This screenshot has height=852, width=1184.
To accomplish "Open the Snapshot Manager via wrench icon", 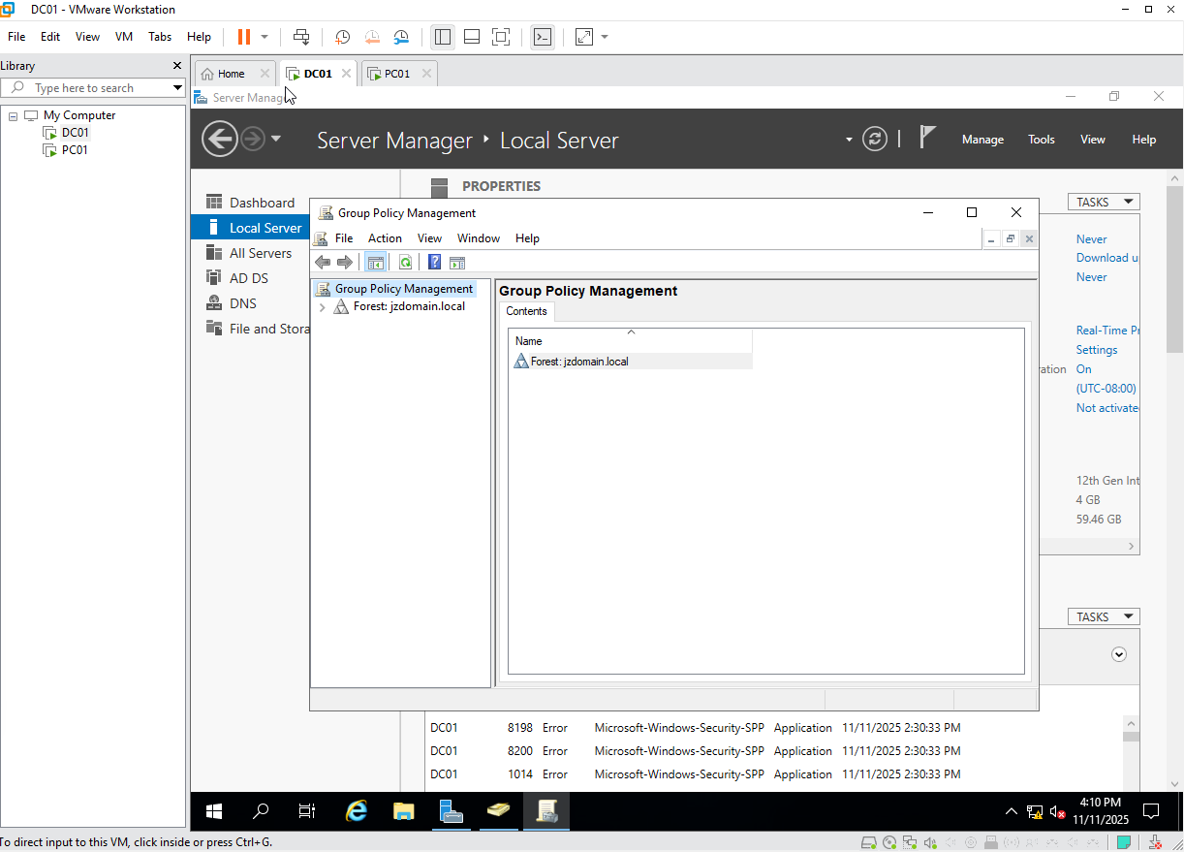I will tap(401, 37).
